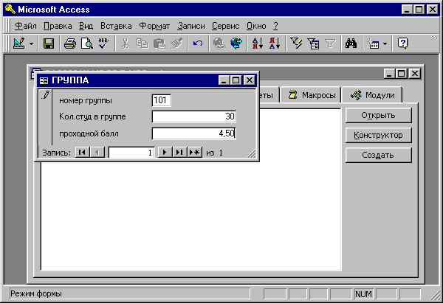Click the ГРУППА form title bar icon
The height and width of the screenshot is (303, 443).
coord(44,80)
